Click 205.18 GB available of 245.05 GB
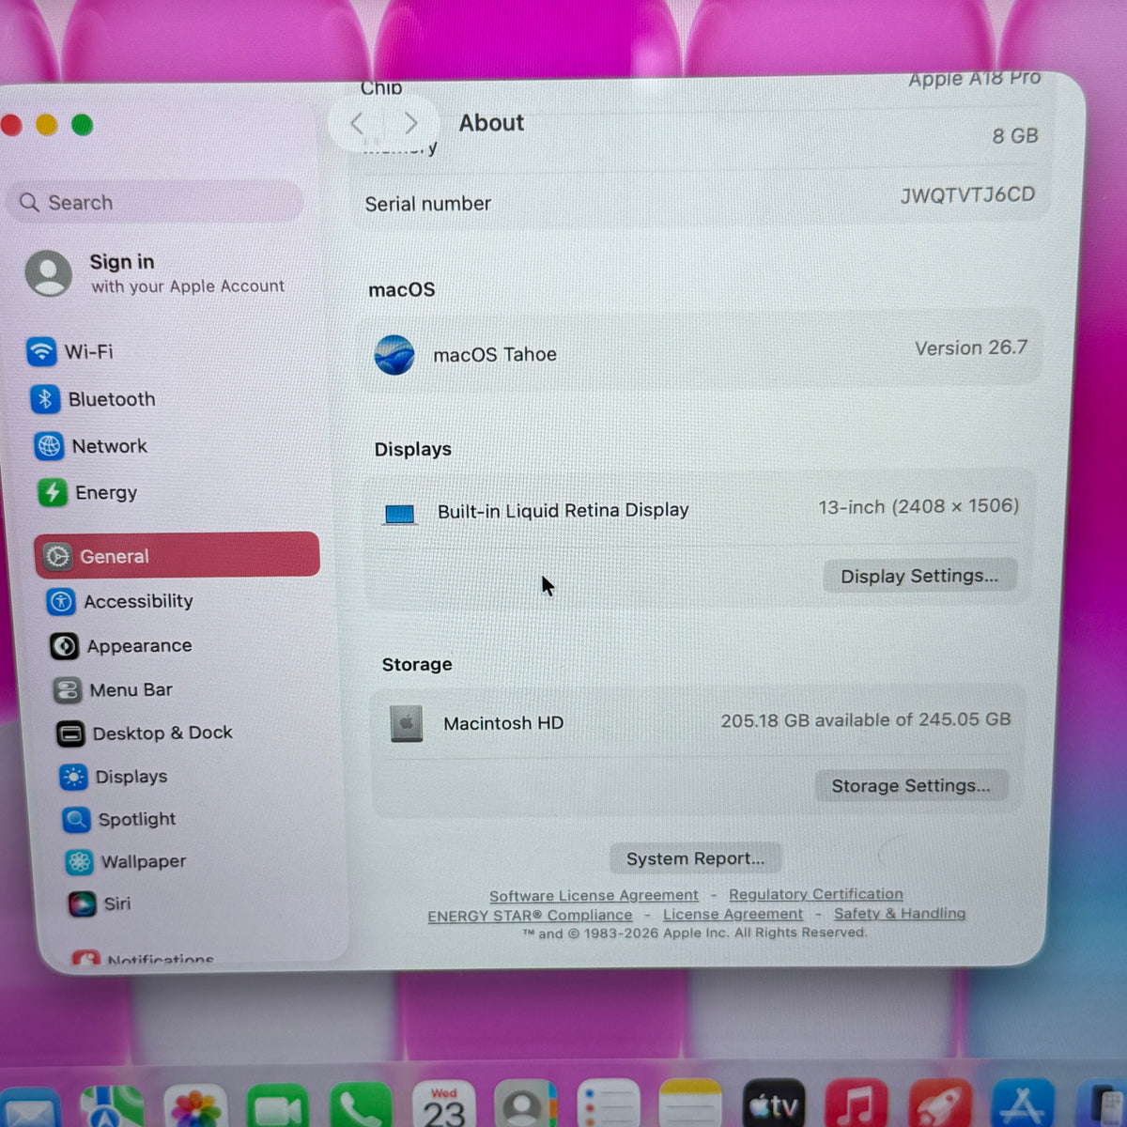The width and height of the screenshot is (1127, 1127). coord(866,719)
